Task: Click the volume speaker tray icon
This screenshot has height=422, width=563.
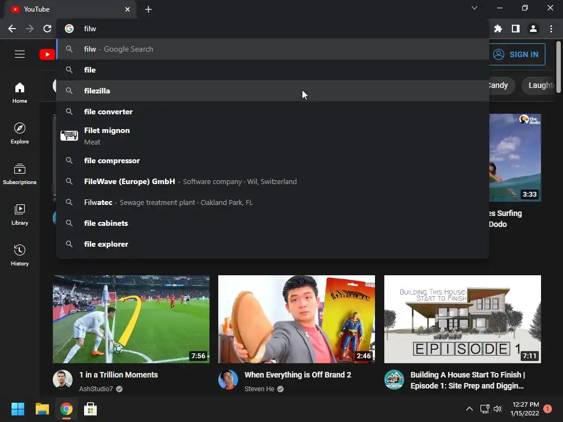Action: coord(498,409)
